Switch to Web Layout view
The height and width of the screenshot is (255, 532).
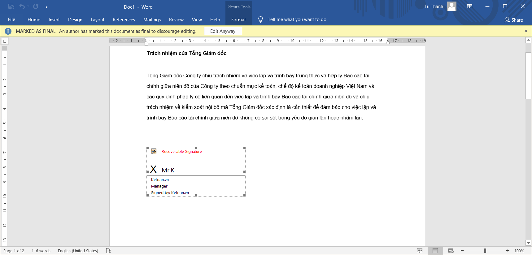[x=451, y=251]
